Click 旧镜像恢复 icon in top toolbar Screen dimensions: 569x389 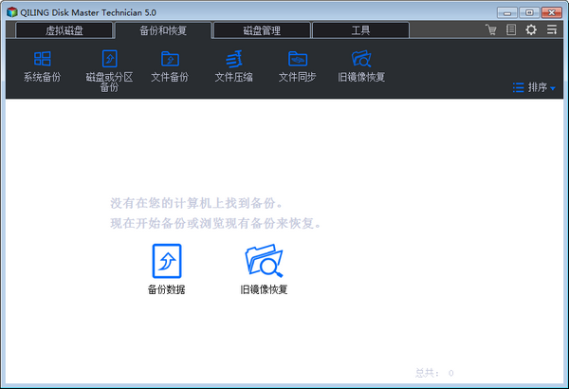coord(361,65)
